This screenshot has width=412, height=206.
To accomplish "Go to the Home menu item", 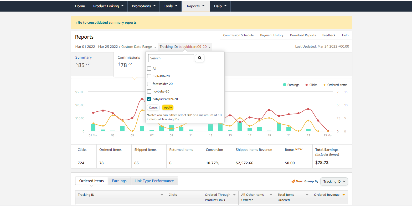I will coord(80,6).
